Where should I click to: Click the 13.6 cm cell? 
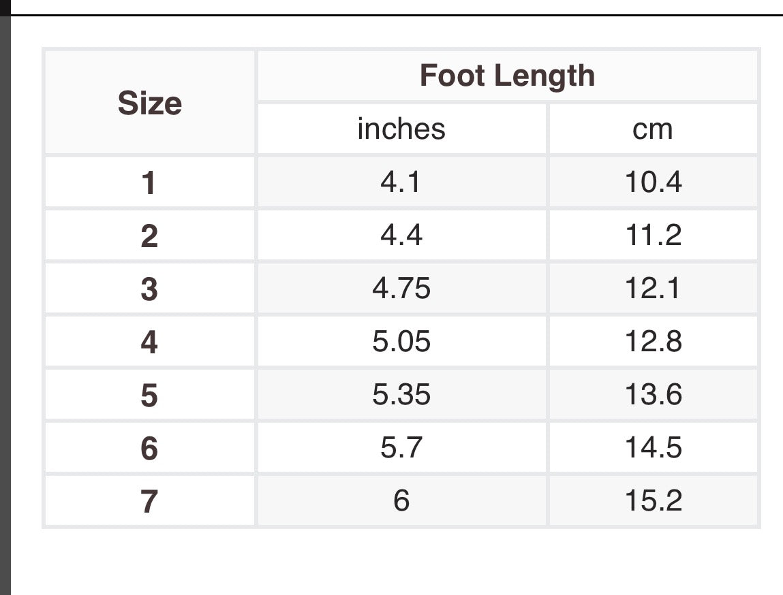click(653, 395)
